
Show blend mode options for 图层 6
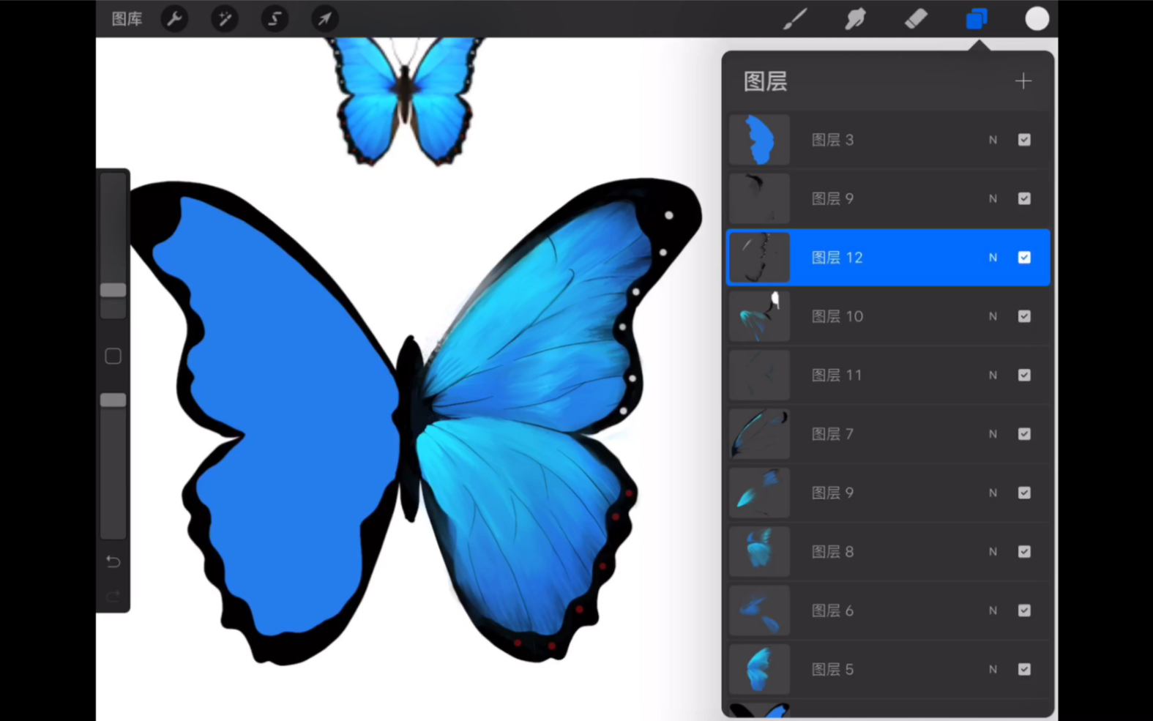pos(993,610)
